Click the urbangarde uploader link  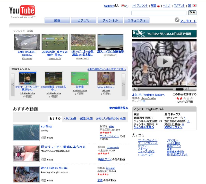pyautogui.click(x=113, y=147)
